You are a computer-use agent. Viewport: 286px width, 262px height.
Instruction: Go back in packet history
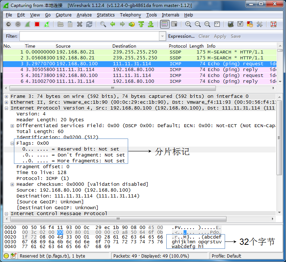pos(113,24)
